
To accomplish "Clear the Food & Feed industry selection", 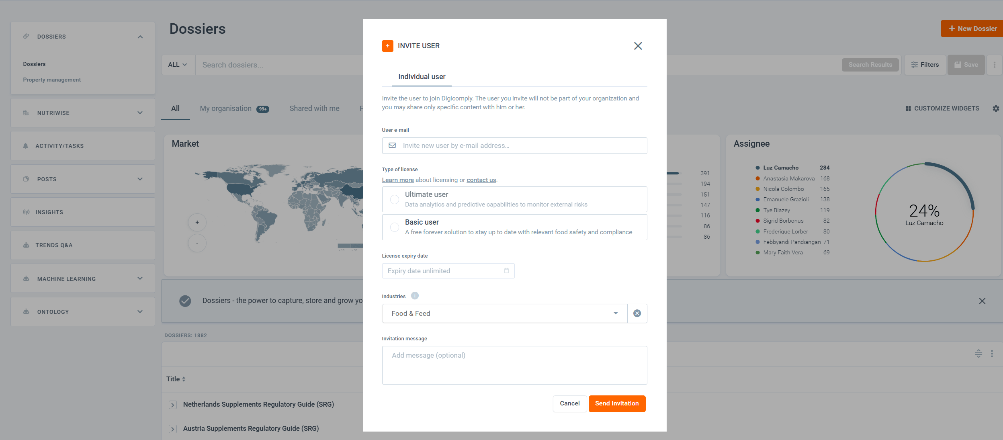I will click(x=637, y=313).
